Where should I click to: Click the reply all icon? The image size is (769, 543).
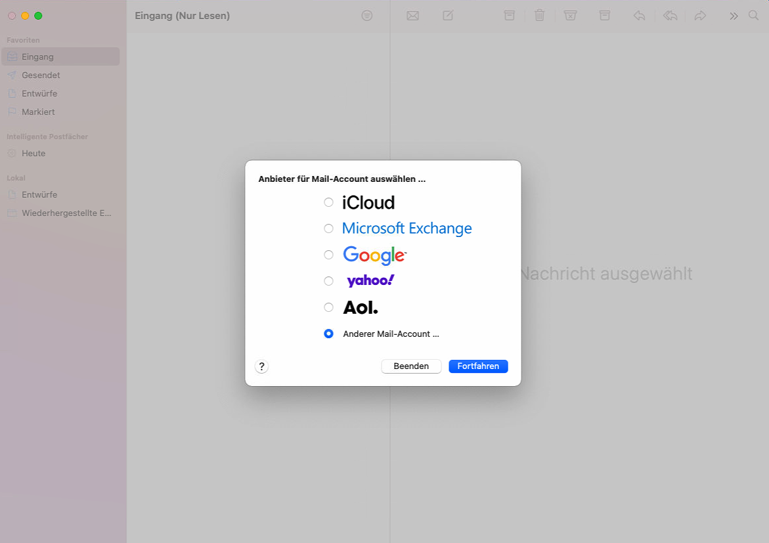point(670,16)
